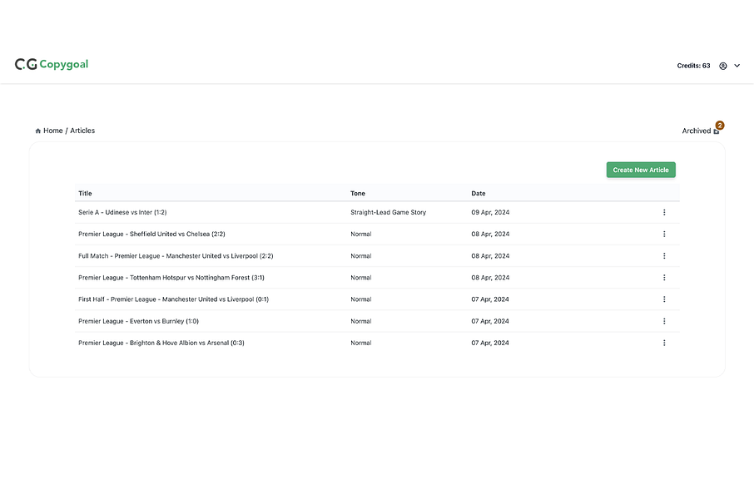Open options menu for Sheffield United vs Chelsea

click(664, 235)
